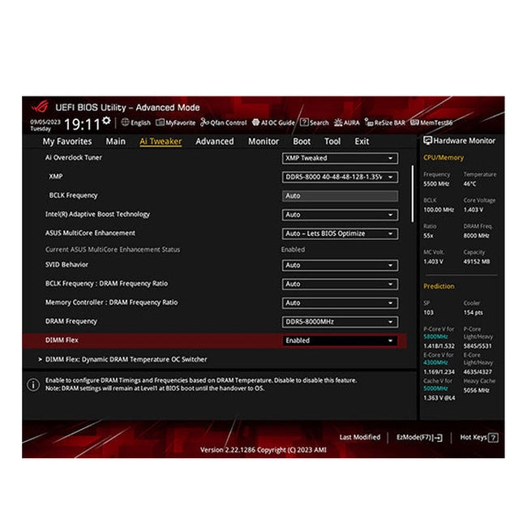Click the info icon in the help area
Image resolution: width=527 pixels, height=527 pixels.
[33, 384]
